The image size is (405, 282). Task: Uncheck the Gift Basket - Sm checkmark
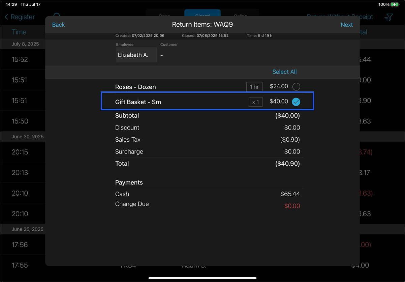(296, 102)
